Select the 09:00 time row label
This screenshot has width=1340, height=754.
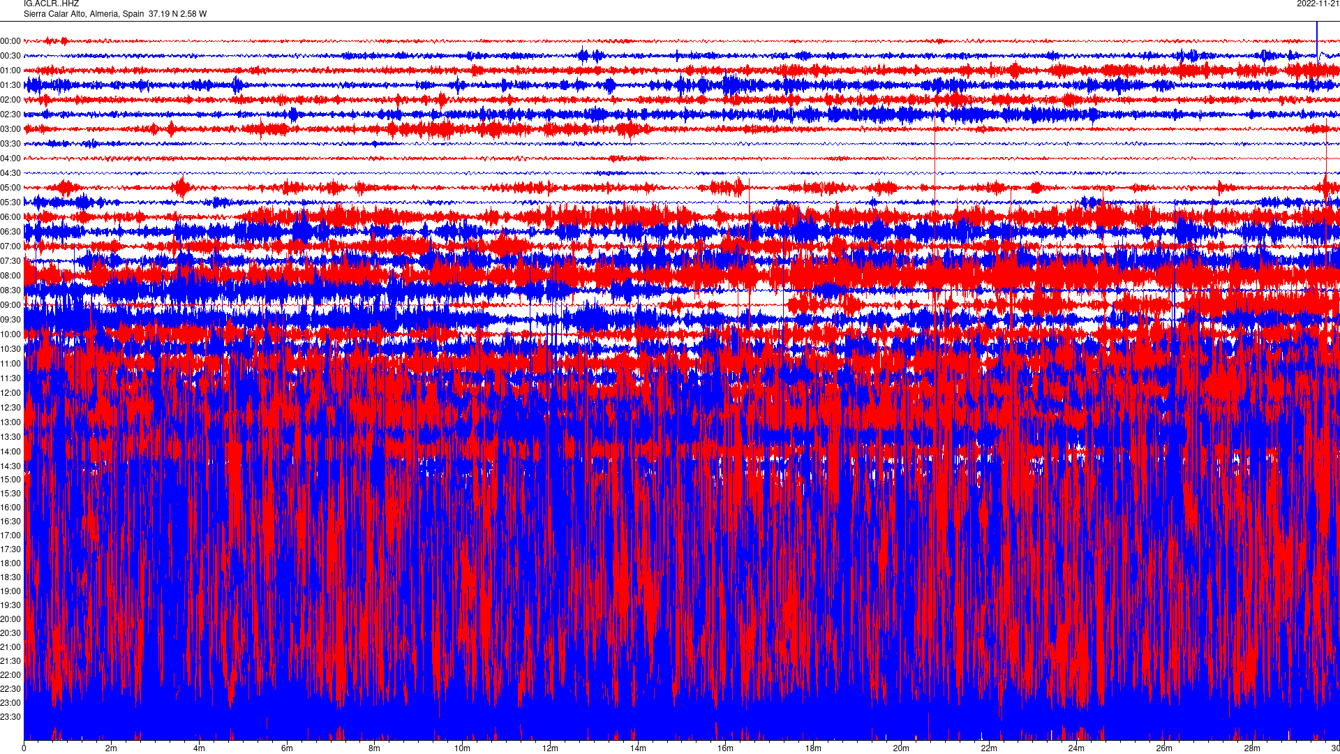pos(10,305)
